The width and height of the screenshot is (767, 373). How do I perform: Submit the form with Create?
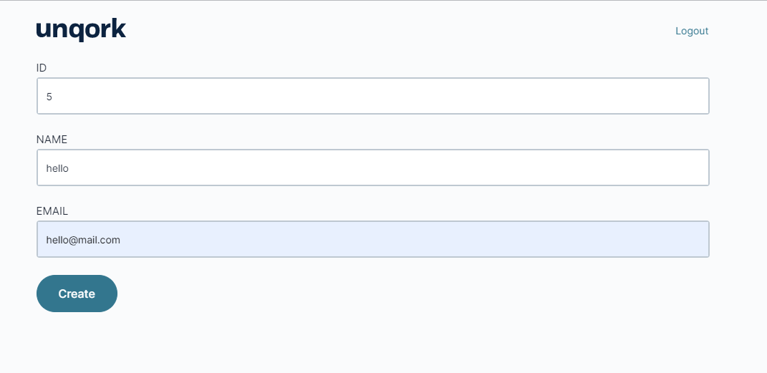[77, 294]
